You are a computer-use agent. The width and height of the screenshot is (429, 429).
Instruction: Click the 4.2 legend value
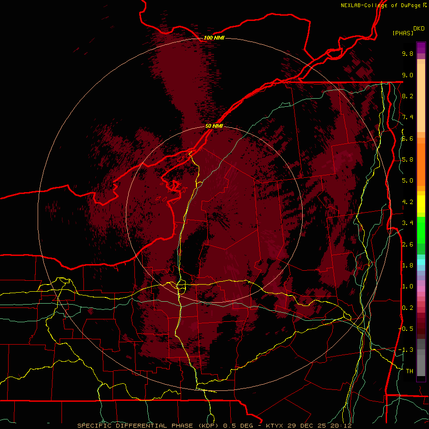click(408, 202)
